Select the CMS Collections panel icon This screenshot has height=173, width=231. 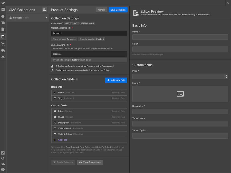tap(3, 36)
